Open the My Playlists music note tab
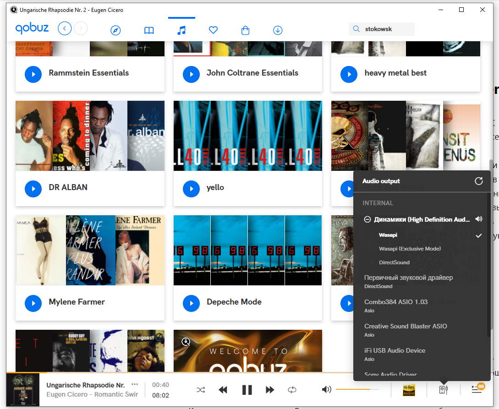 (181, 30)
